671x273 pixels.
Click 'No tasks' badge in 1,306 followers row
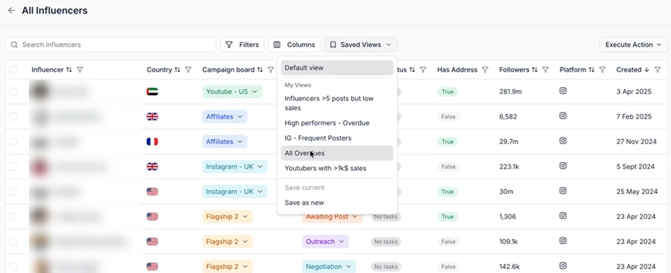386,216
